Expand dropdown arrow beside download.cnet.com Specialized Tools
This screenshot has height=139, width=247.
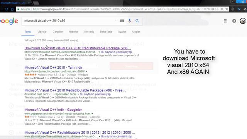78,94
